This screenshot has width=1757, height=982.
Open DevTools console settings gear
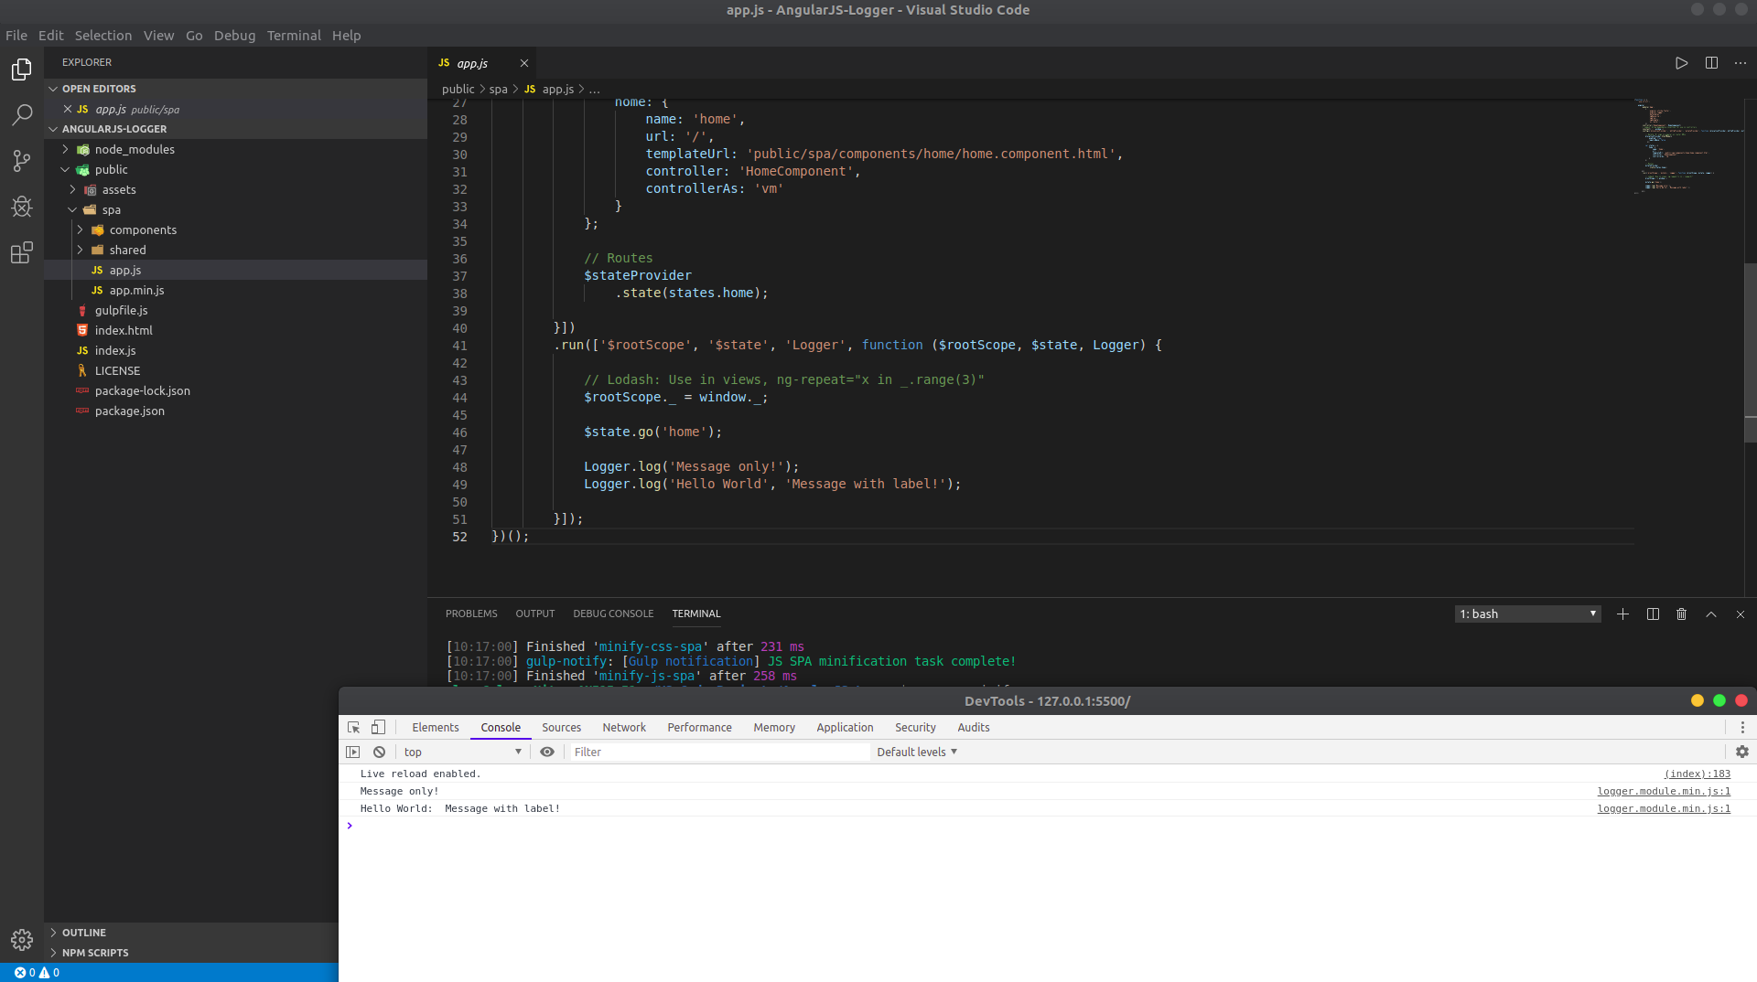click(x=1741, y=752)
